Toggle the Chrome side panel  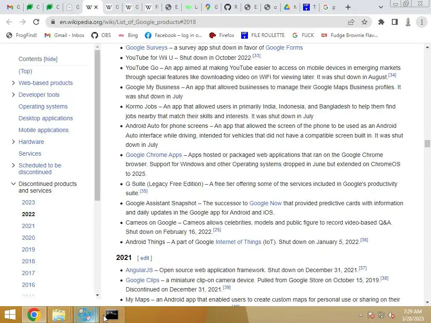pos(395,22)
